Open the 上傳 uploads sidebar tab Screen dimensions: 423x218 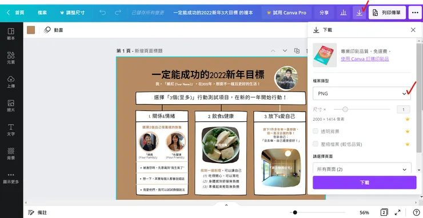[11, 82]
